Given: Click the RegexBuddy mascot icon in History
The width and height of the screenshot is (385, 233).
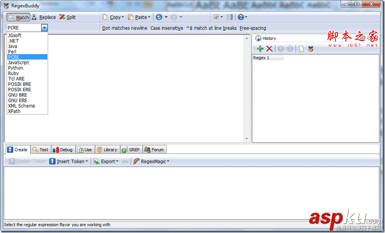Looking at the screenshot, I should [310, 49].
